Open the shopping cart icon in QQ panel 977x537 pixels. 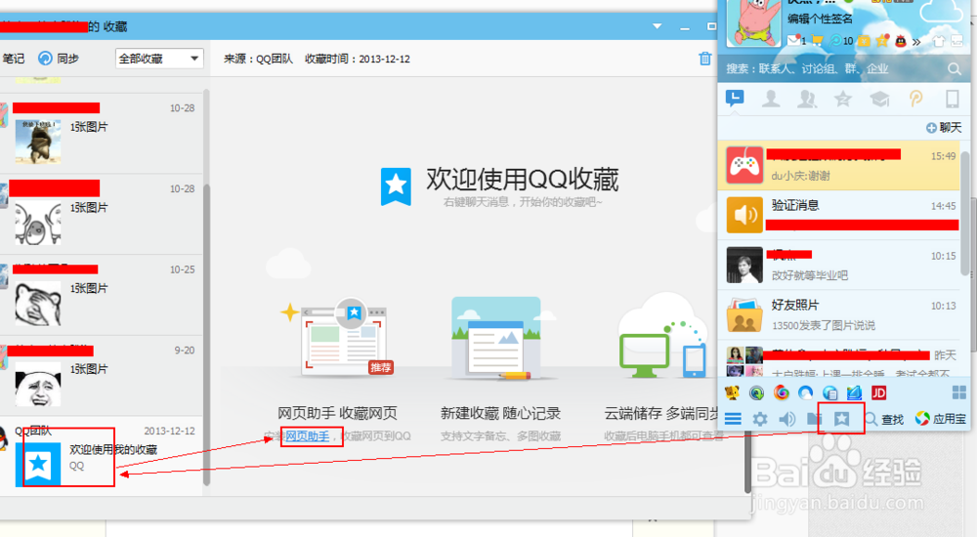[818, 40]
